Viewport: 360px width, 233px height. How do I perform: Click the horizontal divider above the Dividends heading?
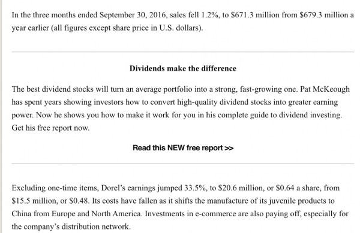coord(183,52)
